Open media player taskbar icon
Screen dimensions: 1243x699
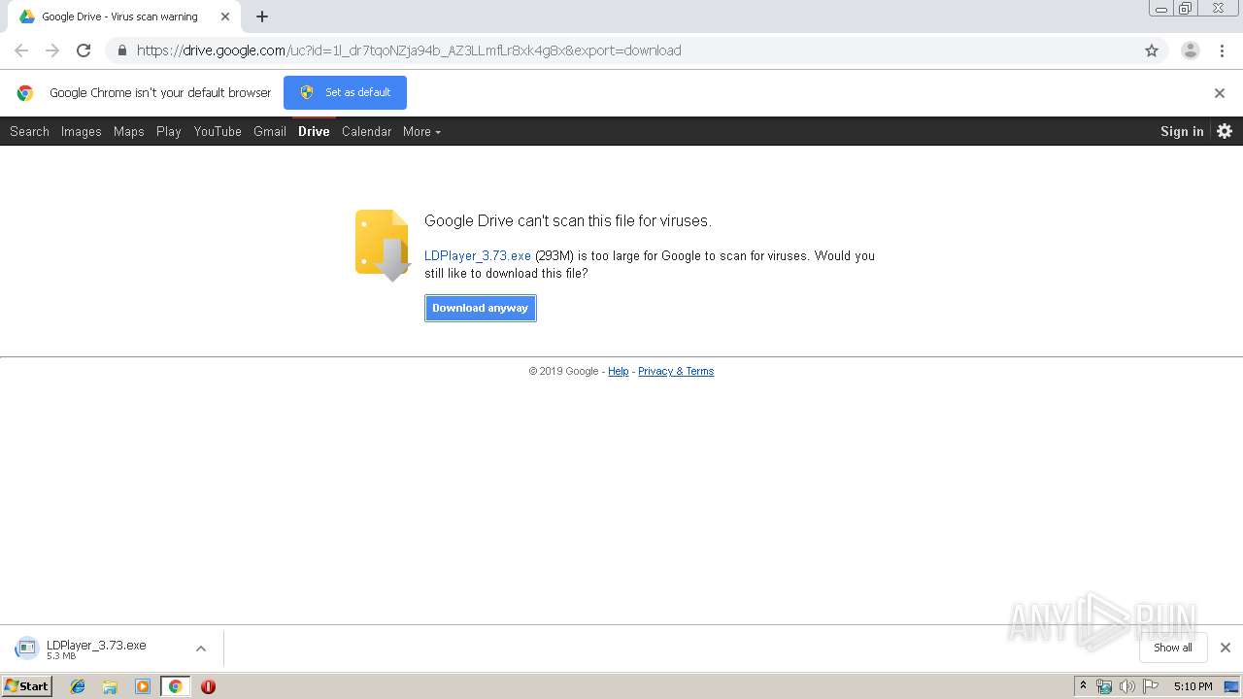click(x=143, y=686)
